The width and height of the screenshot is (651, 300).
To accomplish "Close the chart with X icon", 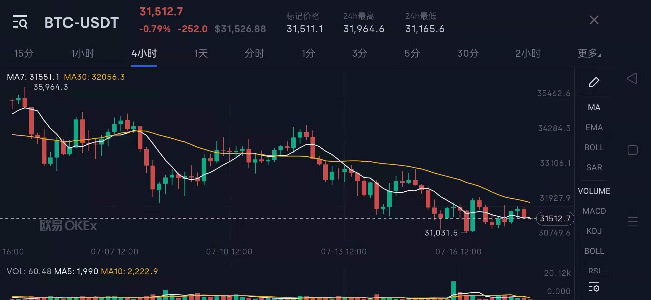I will [594, 20].
